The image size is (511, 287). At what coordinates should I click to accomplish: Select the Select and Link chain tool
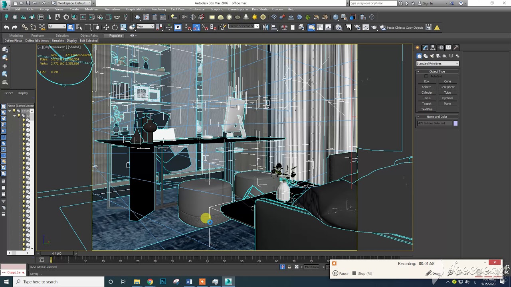(x=25, y=28)
